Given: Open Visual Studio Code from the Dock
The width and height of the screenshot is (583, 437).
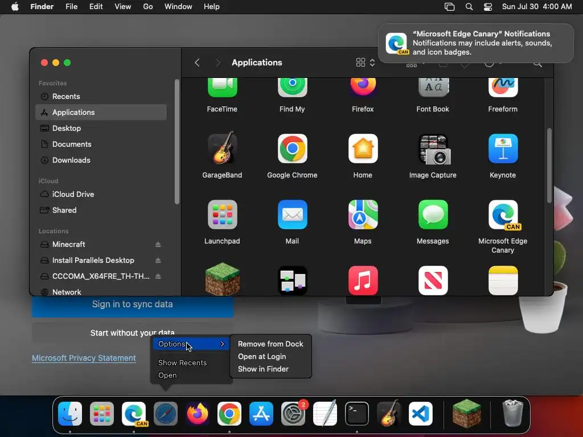Looking at the screenshot, I should tap(421, 413).
